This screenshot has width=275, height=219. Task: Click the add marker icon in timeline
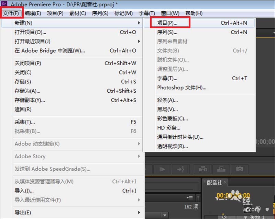(267, 209)
